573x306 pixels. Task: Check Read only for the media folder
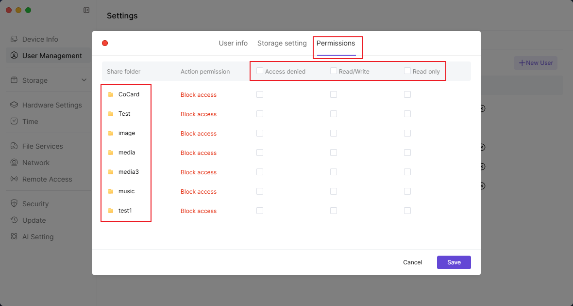tap(407, 153)
